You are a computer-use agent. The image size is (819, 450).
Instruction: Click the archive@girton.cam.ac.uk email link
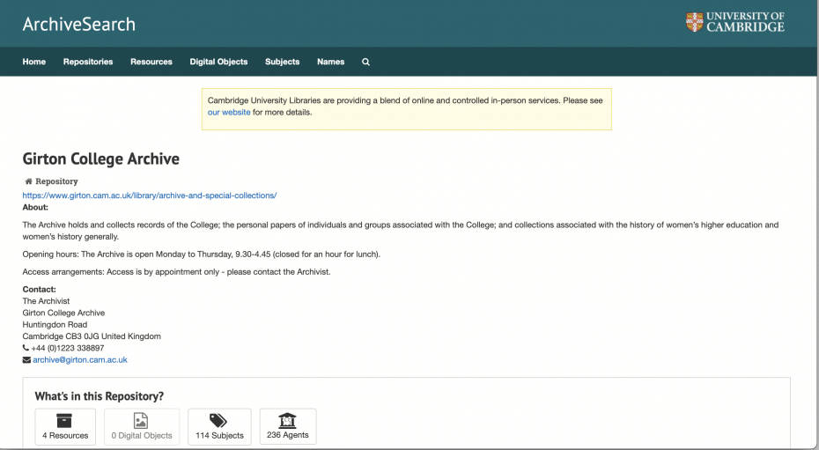coord(80,360)
